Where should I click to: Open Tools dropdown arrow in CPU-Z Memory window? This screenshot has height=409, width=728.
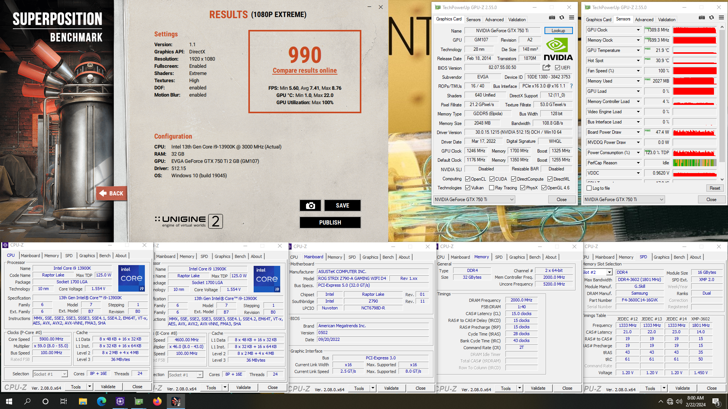click(519, 388)
